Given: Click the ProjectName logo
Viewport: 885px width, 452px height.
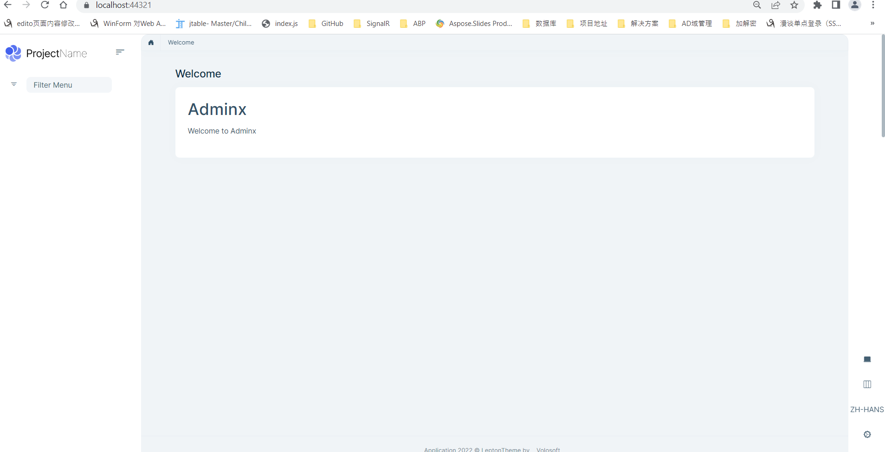Looking at the screenshot, I should pyautogui.click(x=46, y=53).
